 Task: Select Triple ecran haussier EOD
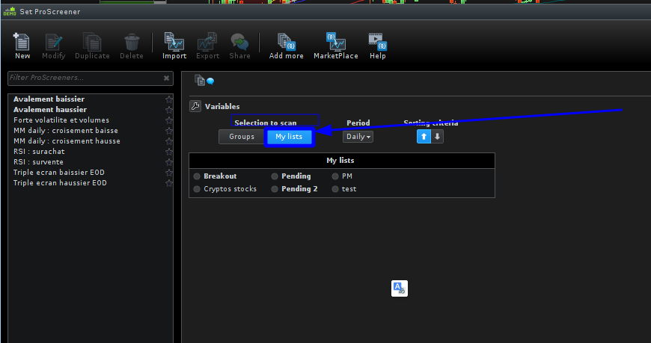point(60,183)
